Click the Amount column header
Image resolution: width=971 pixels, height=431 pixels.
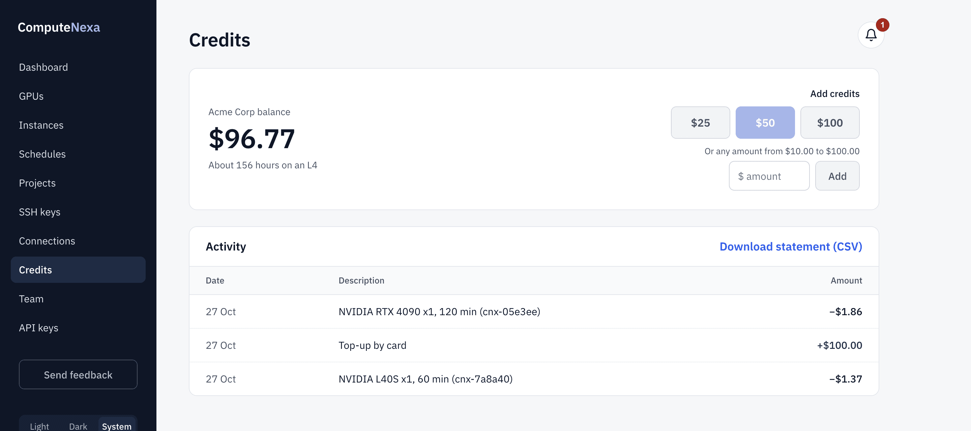point(846,280)
